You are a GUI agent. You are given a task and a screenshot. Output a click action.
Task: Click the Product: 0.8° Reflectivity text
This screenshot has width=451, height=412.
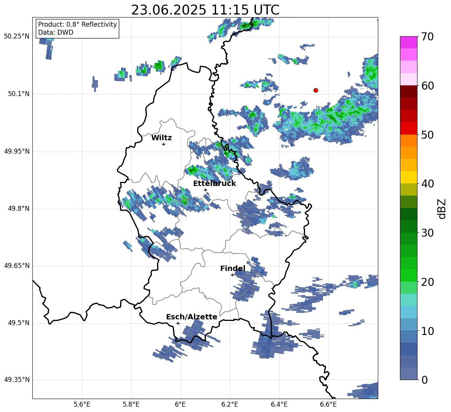(77, 24)
